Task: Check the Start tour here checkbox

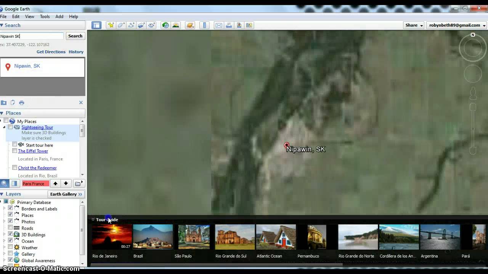Action: click(x=14, y=145)
